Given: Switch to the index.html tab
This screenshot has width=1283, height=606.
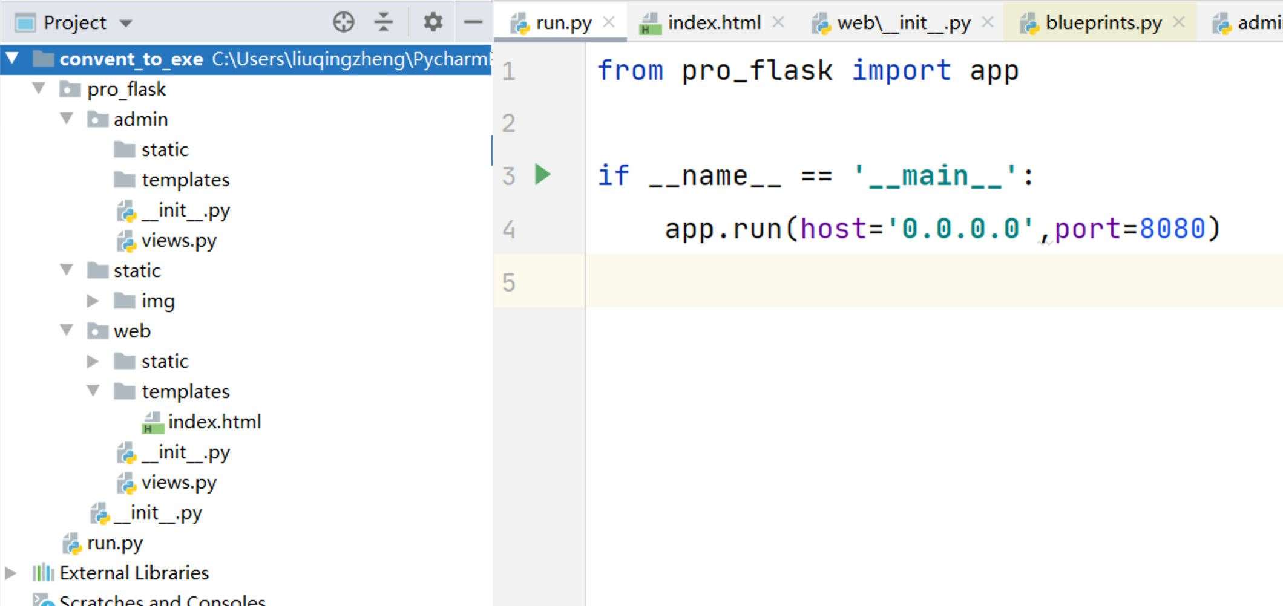Looking at the screenshot, I should pos(714,23).
